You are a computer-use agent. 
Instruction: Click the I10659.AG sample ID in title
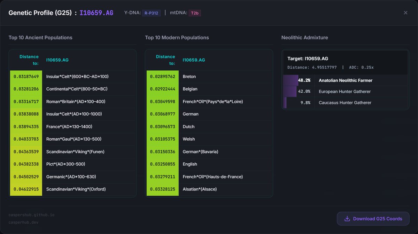pos(96,13)
